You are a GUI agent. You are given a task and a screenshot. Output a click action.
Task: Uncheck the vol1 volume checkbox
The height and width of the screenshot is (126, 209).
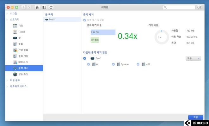[138, 64]
